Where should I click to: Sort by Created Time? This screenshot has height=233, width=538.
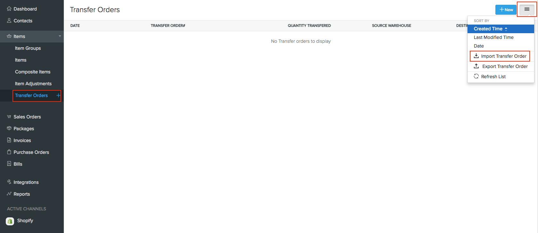pyautogui.click(x=501, y=29)
